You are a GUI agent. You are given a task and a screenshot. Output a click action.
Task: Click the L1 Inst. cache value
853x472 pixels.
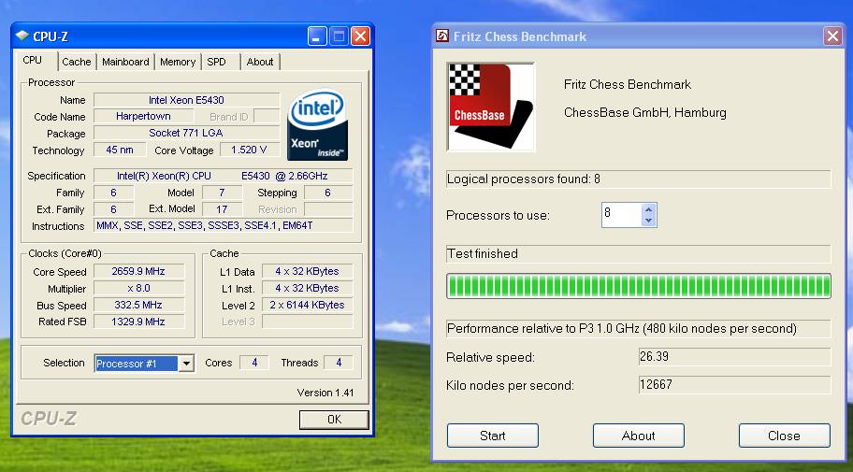click(308, 288)
